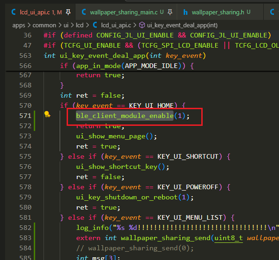Select the 'apps' breadcrumb segment
This screenshot has height=260, width=279.
click(x=19, y=25)
